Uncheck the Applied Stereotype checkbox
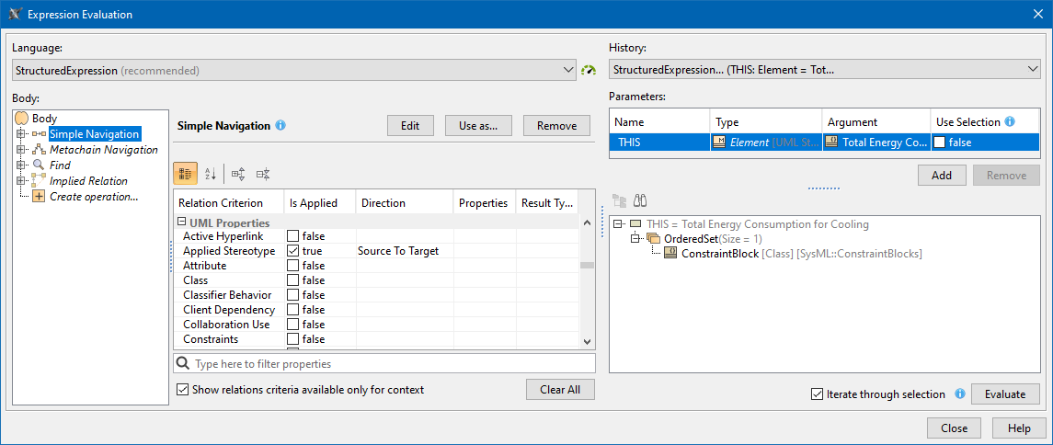 pos(292,251)
